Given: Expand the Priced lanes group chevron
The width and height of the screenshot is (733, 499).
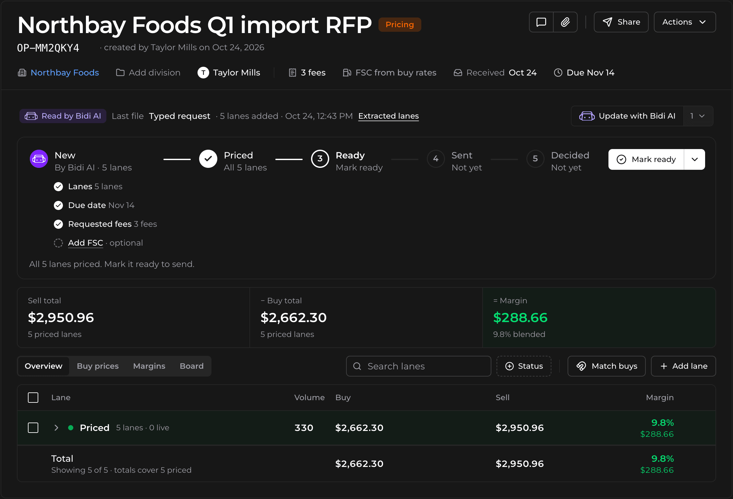Looking at the screenshot, I should coord(56,428).
